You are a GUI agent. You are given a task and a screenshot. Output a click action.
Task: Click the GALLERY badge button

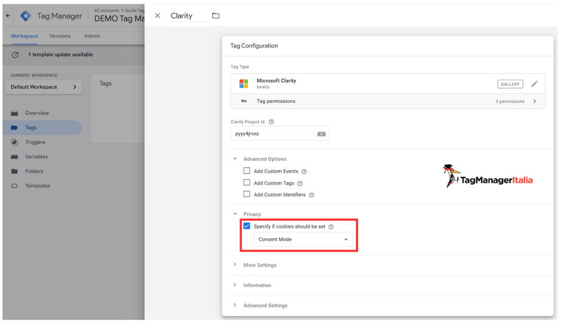point(510,84)
